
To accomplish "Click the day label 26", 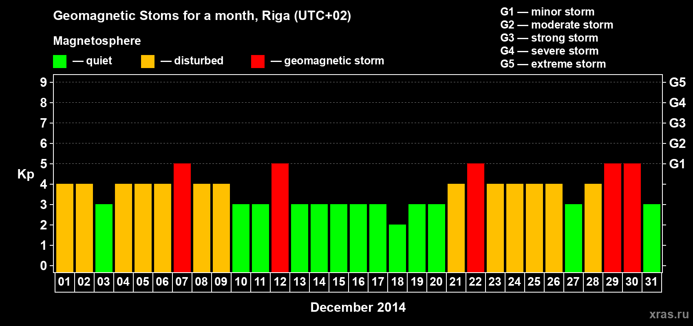I will (x=554, y=282).
